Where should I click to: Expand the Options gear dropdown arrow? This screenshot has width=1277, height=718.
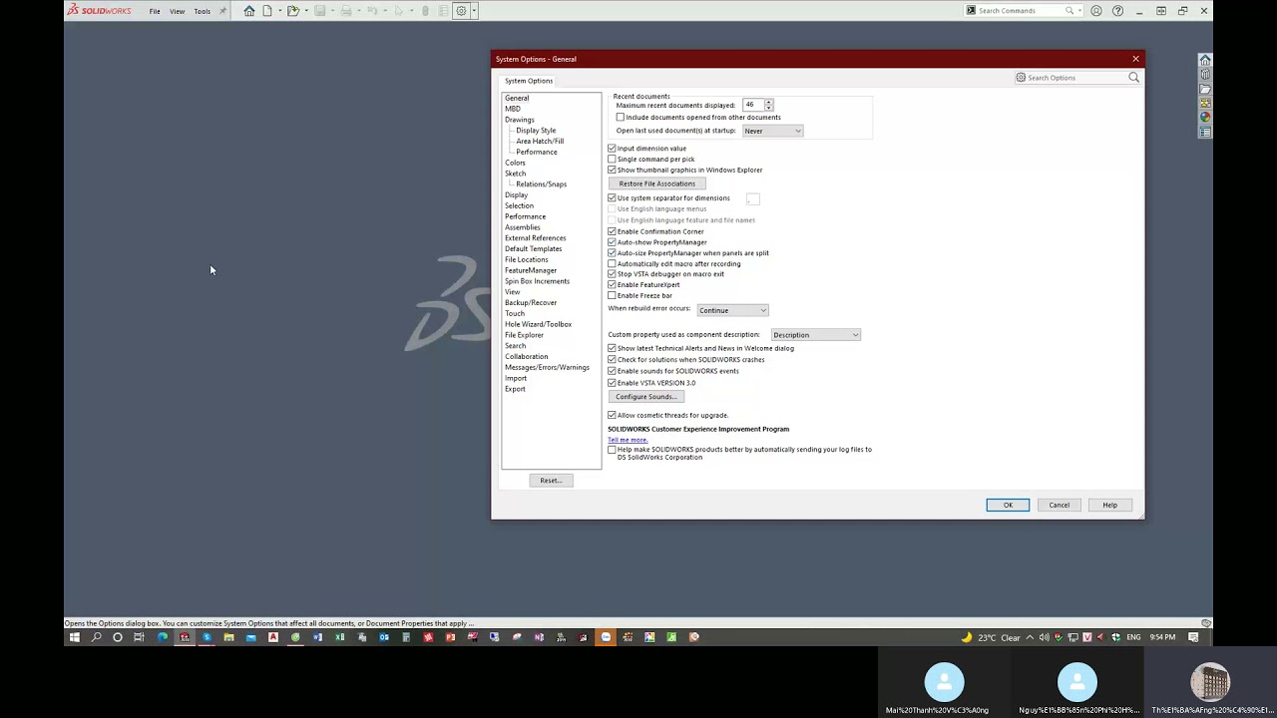[x=474, y=11]
